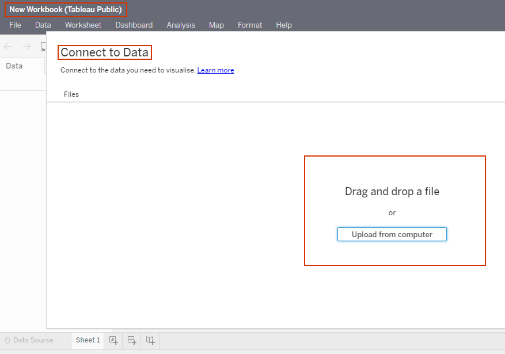
Task: Open the Map menu
Action: pyautogui.click(x=217, y=25)
